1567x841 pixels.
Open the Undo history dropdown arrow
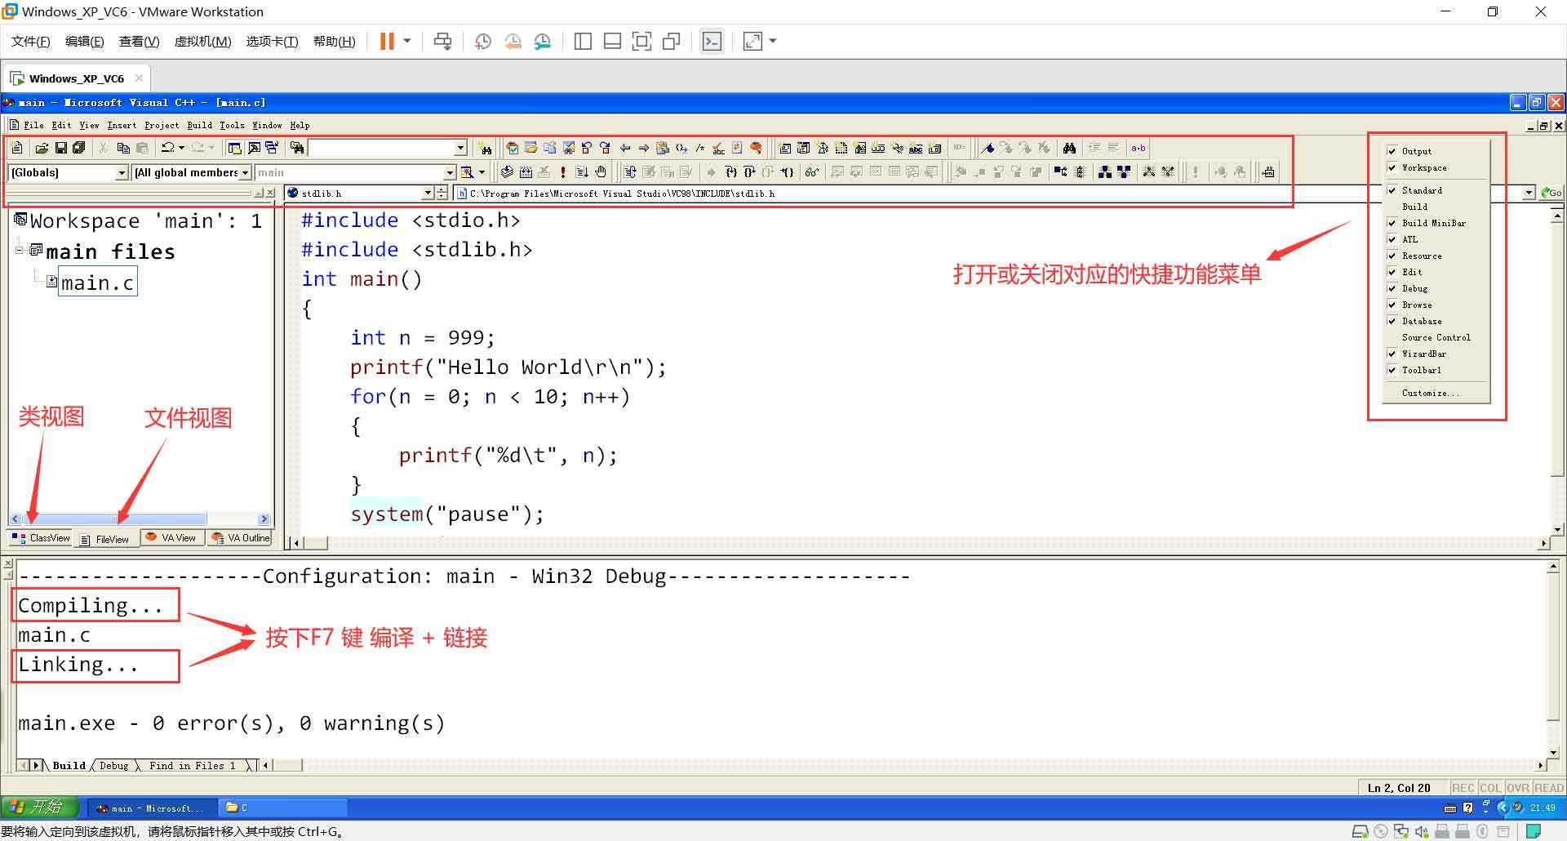[x=180, y=148]
